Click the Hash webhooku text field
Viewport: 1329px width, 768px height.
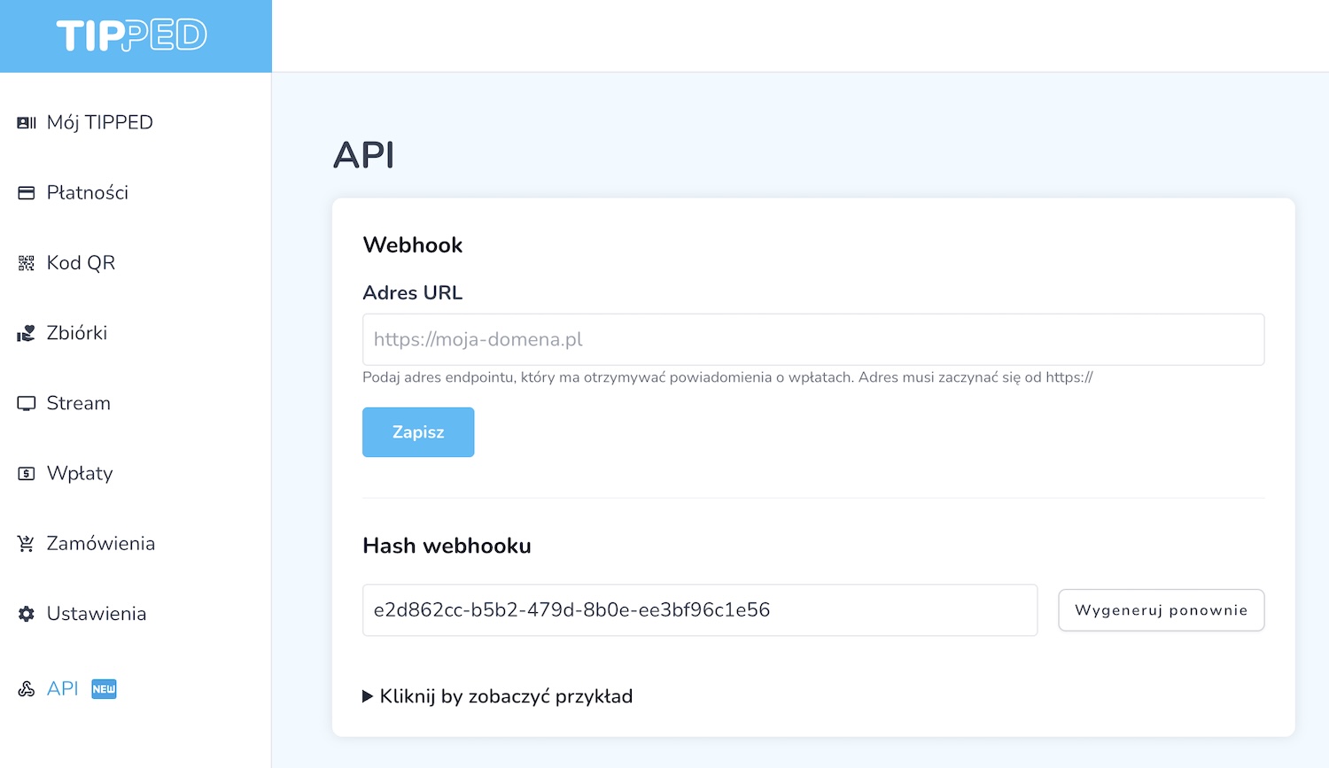699,610
